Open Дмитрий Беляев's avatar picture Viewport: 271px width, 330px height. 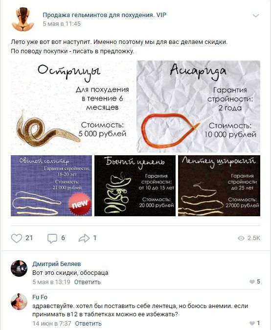point(19,268)
